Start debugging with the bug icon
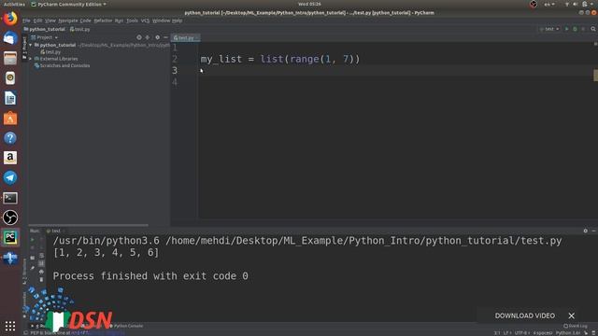 (x=576, y=29)
